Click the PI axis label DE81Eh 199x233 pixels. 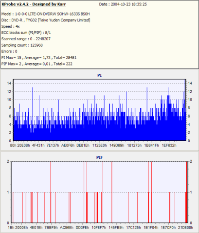(x=83, y=145)
